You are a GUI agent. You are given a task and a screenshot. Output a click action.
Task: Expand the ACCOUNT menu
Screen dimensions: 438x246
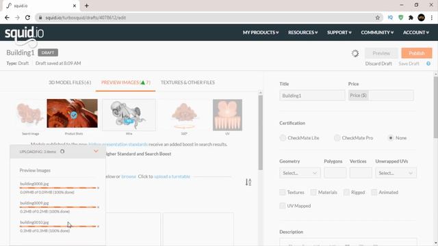416,32
